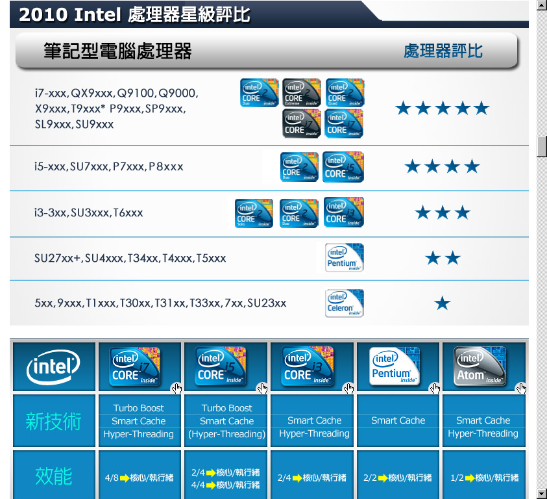The height and width of the screenshot is (499, 547).
Task: Click the Core 2 Duo badge in the i7-xxx row
Action: tap(259, 93)
